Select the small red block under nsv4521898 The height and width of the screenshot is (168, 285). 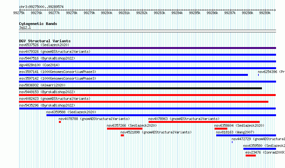coord(122,135)
